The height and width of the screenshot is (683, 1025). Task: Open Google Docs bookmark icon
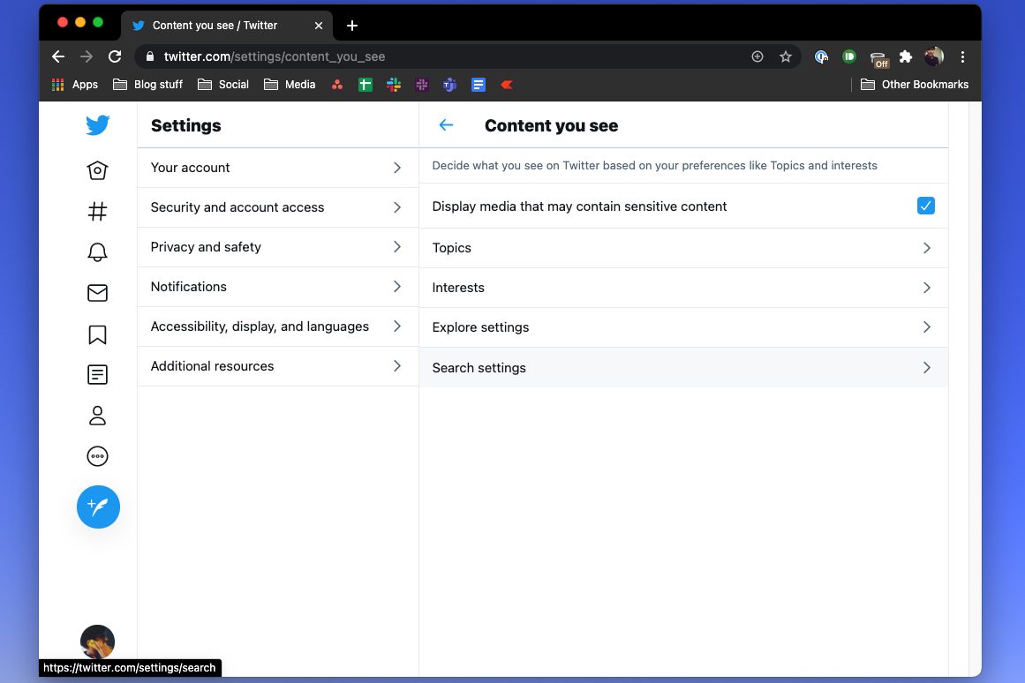[479, 85]
